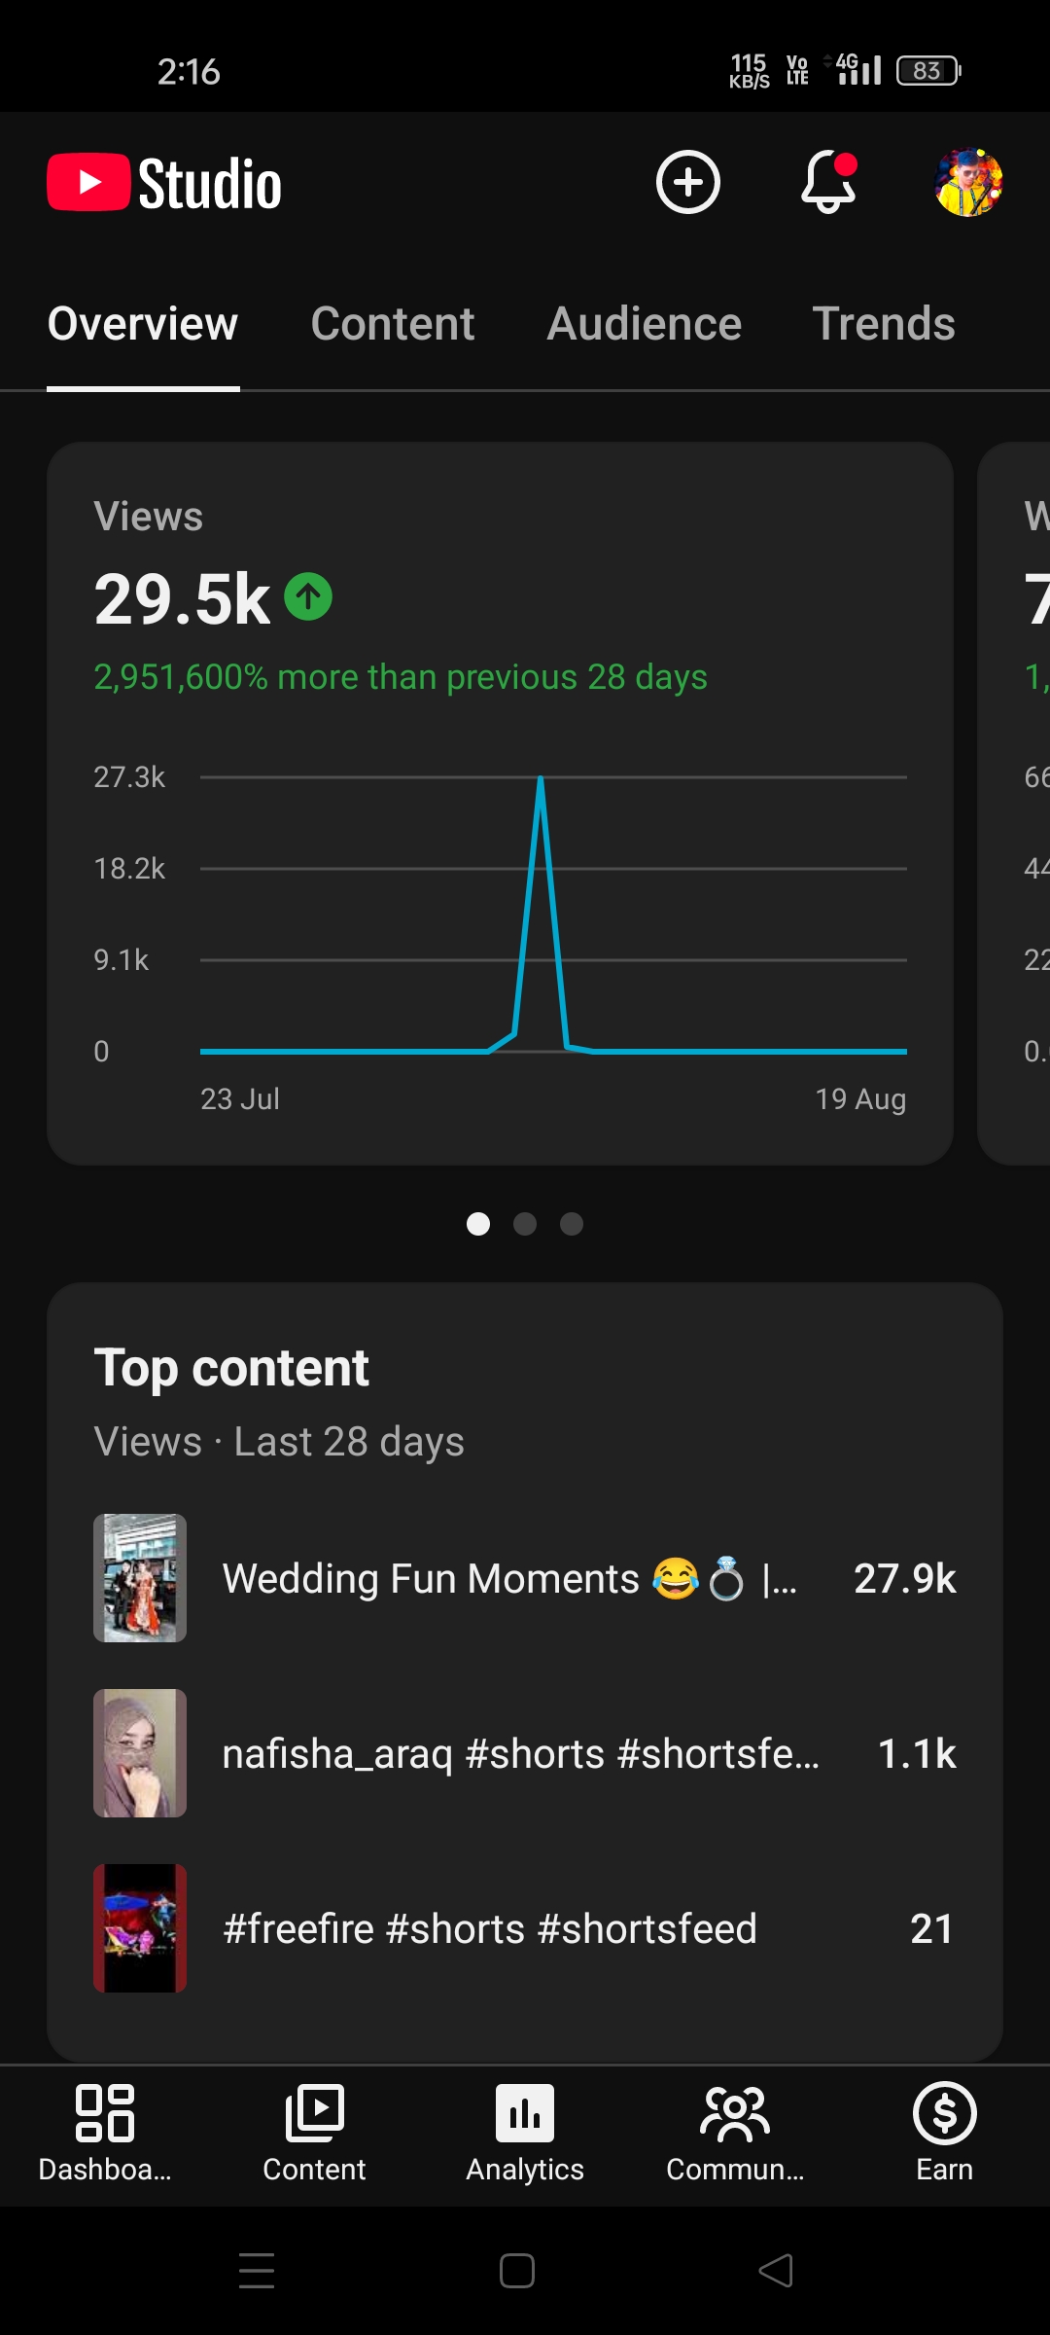Screen dimensions: 1050x2335
Task: Select Analytics in bottom navigation
Action: pyautogui.click(x=525, y=2132)
